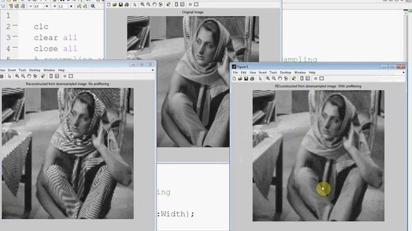
Task: Create new figure in Original Image window
Action: tap(109, 4)
